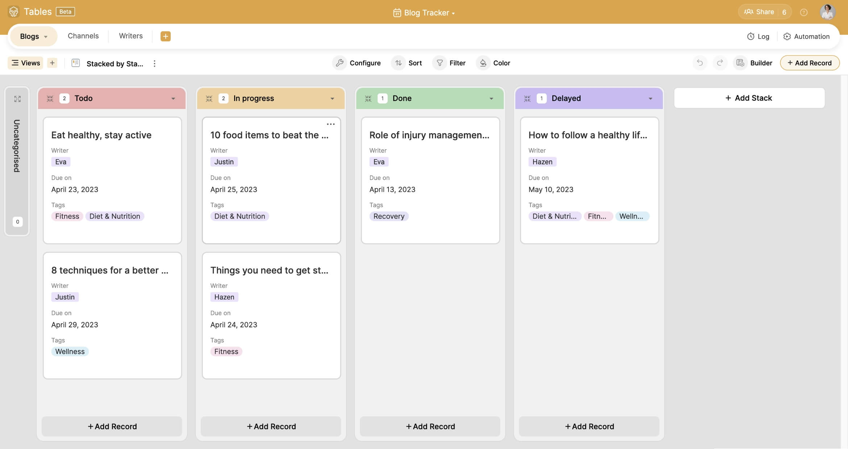Click the help question mark icon
Screen dimensions: 848x449
[803, 12]
